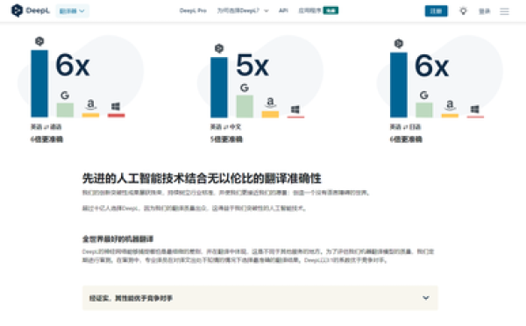The width and height of the screenshot is (526, 326).
Task: Click the 英语 ⇄ 中文 label
Action: pos(226,127)
